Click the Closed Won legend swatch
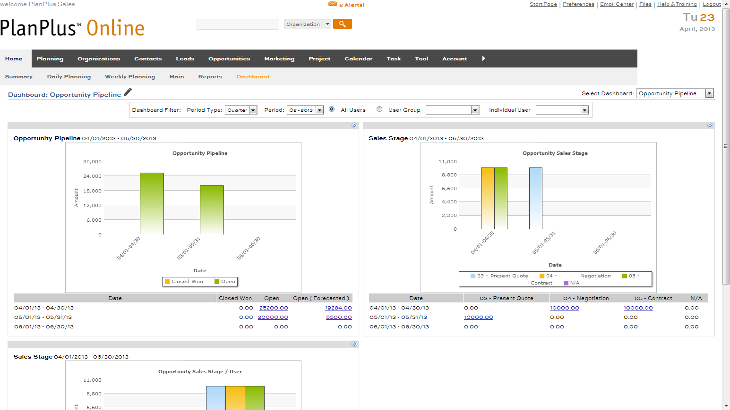 pyautogui.click(x=167, y=282)
